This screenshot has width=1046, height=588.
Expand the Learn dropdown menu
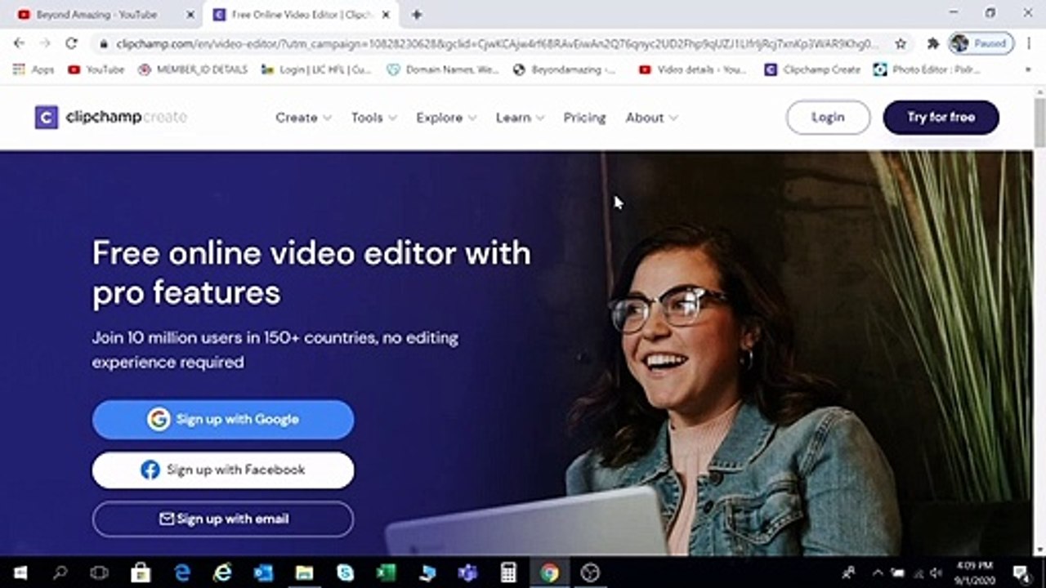click(x=520, y=118)
